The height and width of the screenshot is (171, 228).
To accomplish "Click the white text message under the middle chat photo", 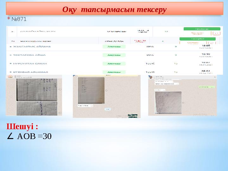I will pyautogui.click(x=85, y=106).
